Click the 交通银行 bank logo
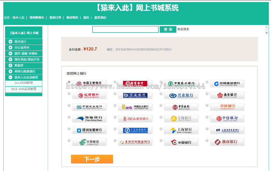This screenshot has width=271, height=171. [x=135, y=95]
